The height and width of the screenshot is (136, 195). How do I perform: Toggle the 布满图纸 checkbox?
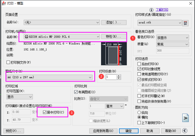[x=76, y=92]
